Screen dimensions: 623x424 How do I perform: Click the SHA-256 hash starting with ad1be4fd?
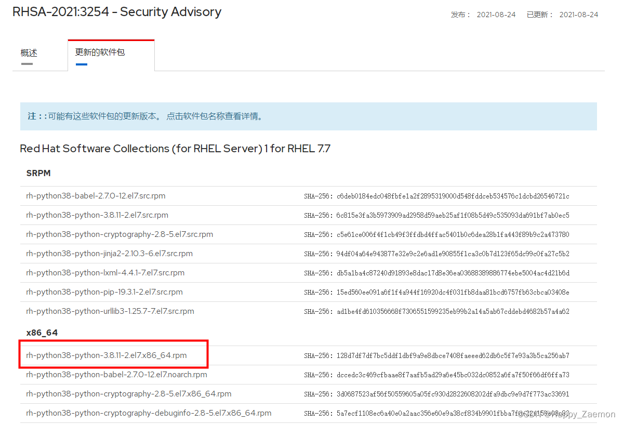[453, 312]
